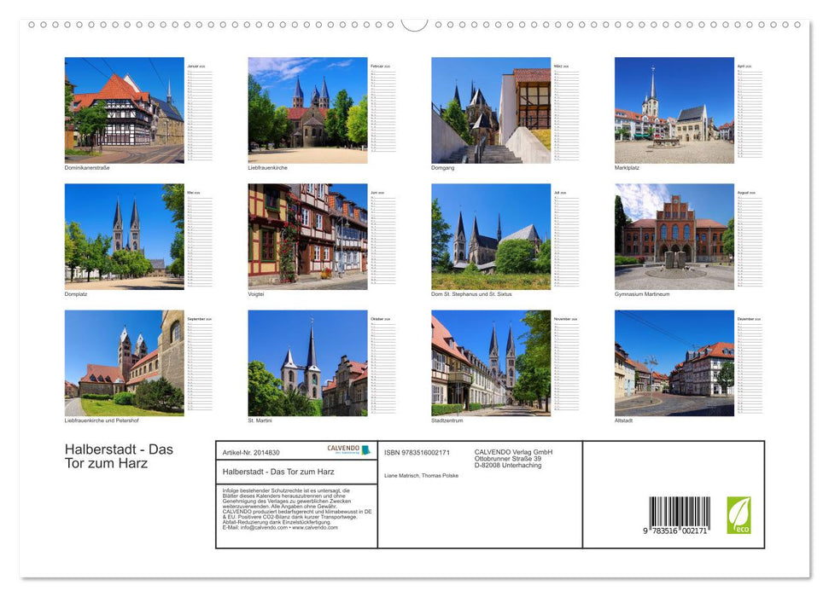Select the Dezember Altstadt image
The image size is (829, 597).
(x=674, y=362)
